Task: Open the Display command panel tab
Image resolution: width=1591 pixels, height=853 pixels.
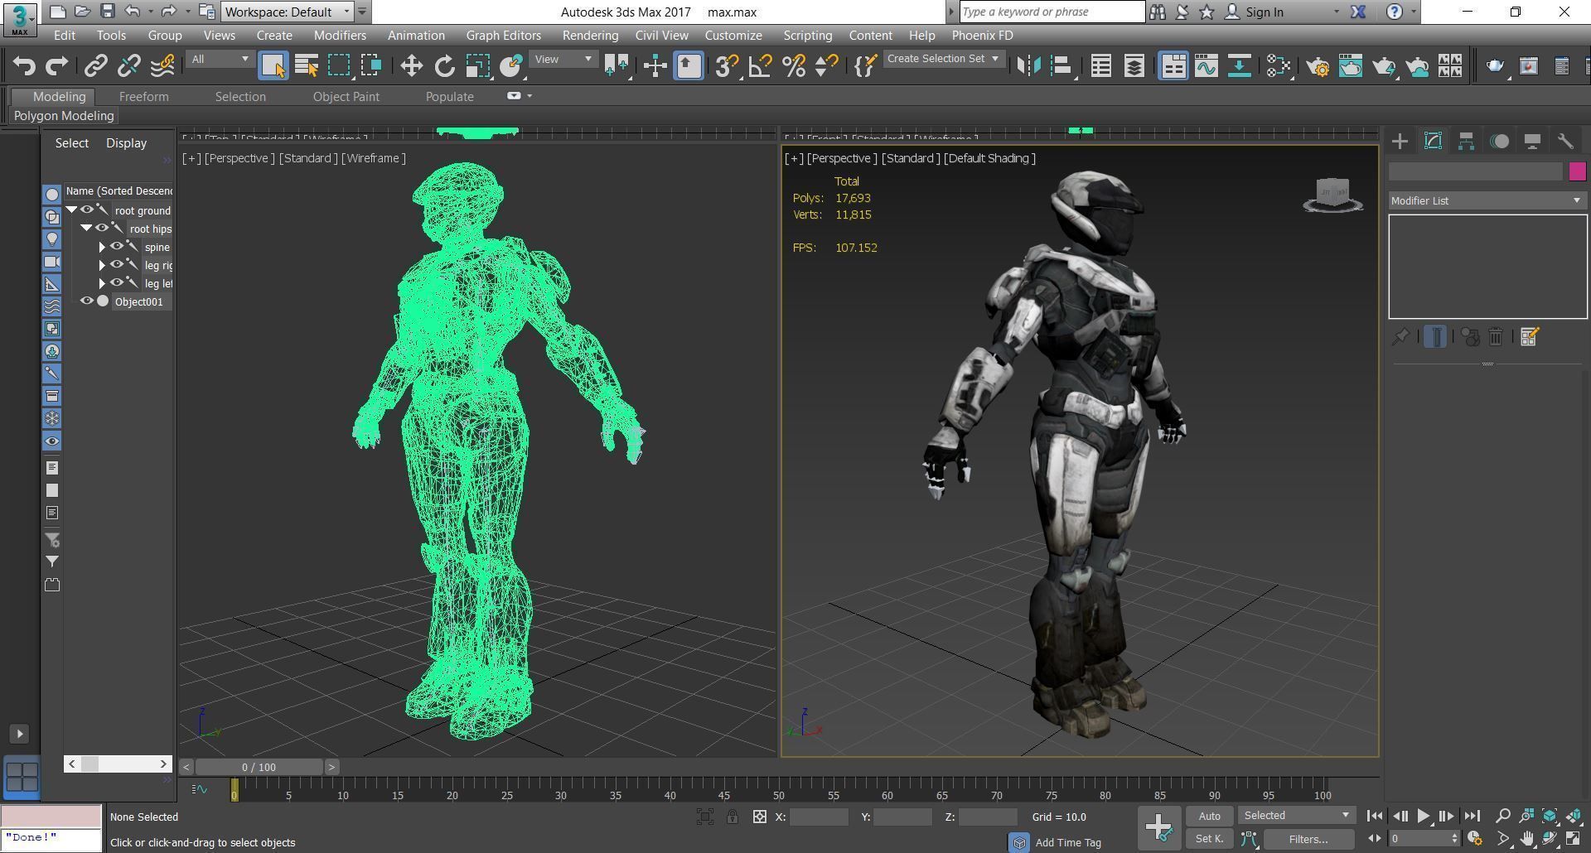Action: point(1532,142)
